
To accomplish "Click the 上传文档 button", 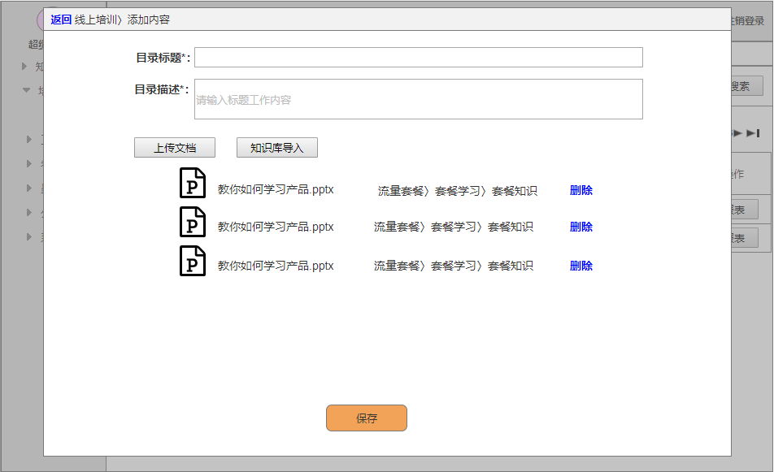I will 175,148.
